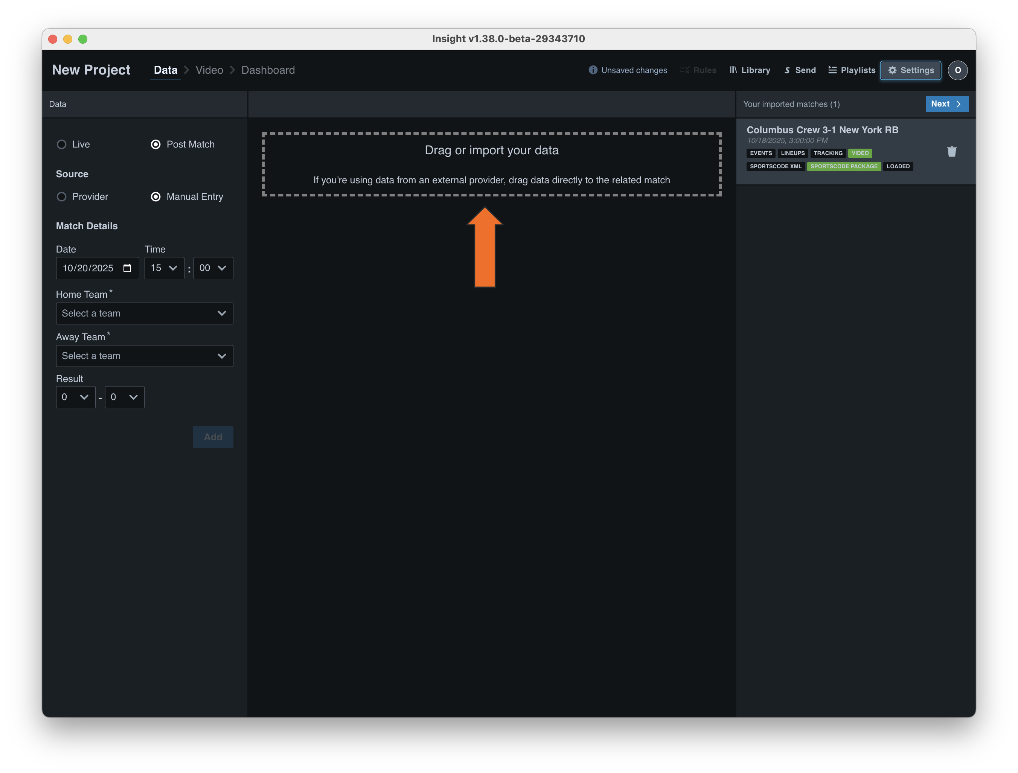Open the Send menu
Image resolution: width=1018 pixels, height=773 pixels.
pos(800,70)
